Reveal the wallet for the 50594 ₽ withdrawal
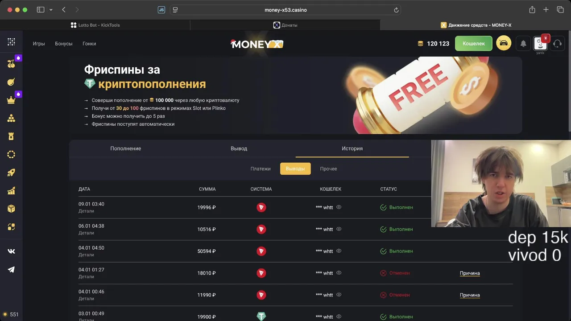Screen dimensions: 571x321 [x=339, y=251]
